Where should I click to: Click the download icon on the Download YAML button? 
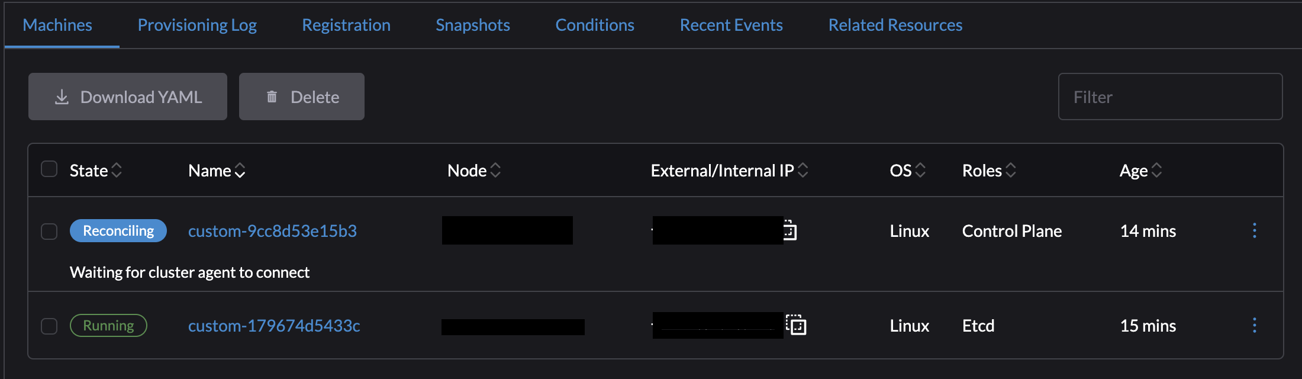coord(62,97)
